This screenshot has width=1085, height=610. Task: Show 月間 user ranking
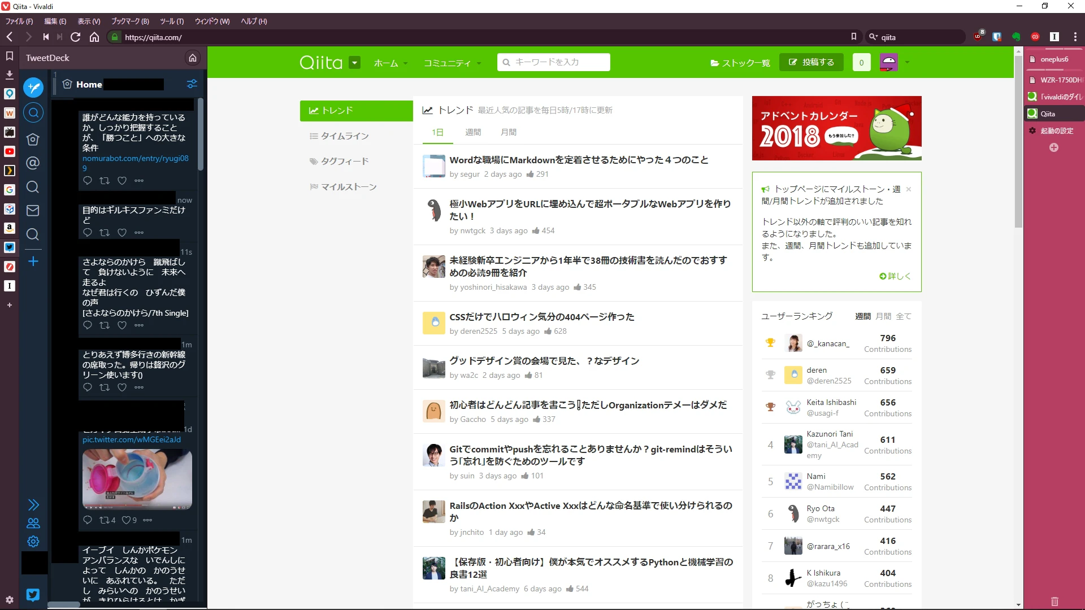coord(883,316)
